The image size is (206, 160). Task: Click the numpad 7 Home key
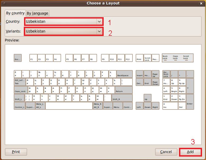tap(166, 82)
